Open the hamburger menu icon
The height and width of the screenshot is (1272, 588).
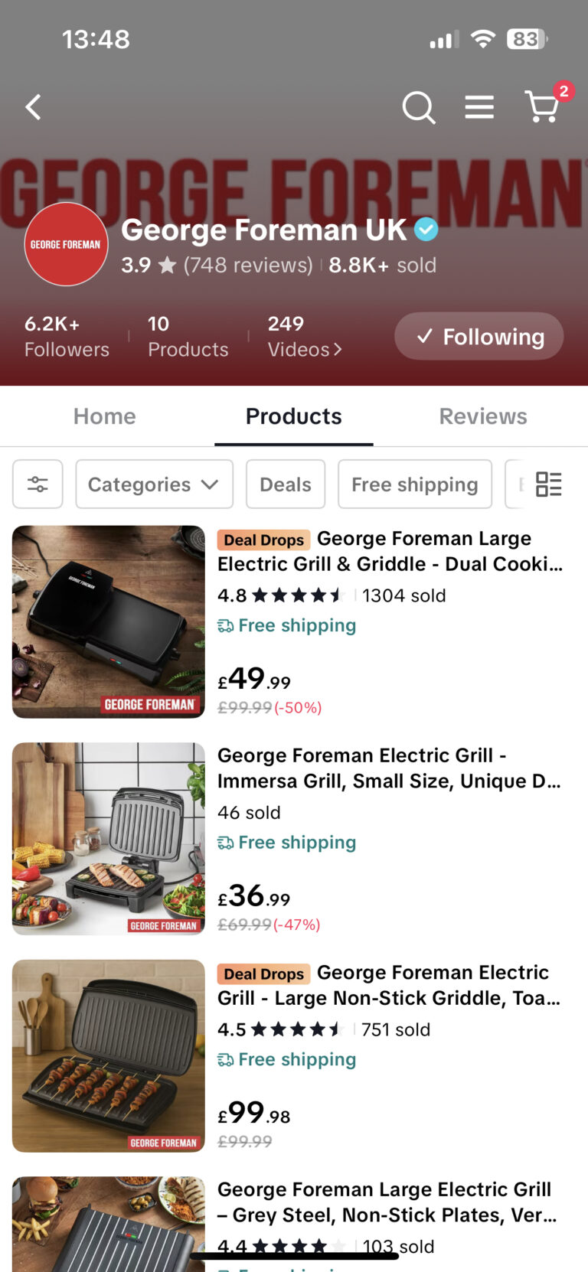[x=479, y=107]
